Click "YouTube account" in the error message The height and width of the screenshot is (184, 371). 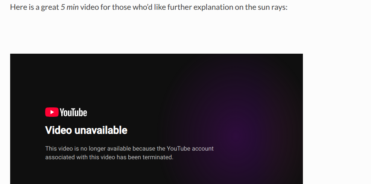click(x=190, y=149)
